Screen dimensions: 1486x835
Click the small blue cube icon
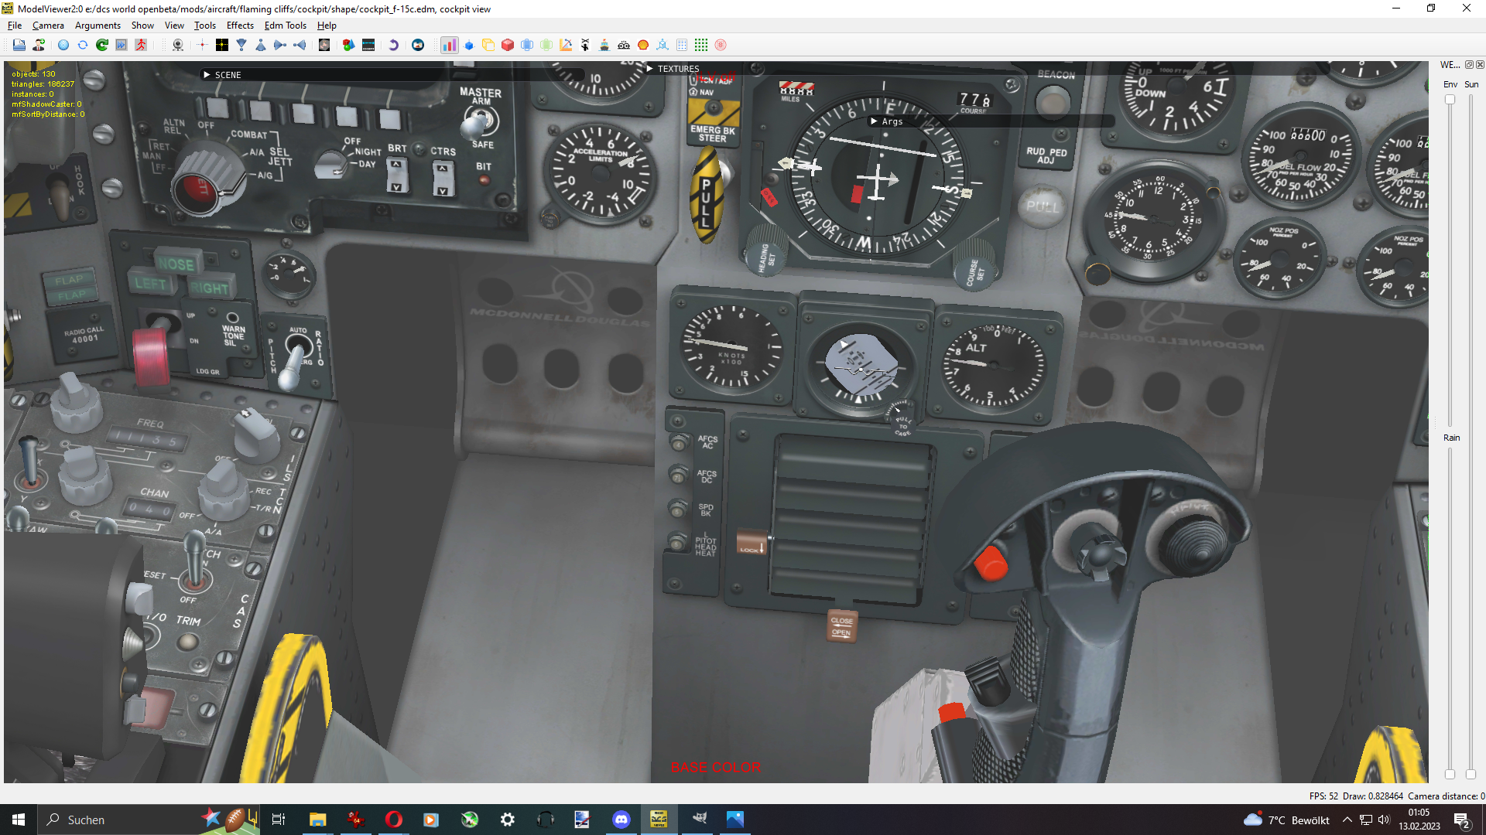point(469,45)
